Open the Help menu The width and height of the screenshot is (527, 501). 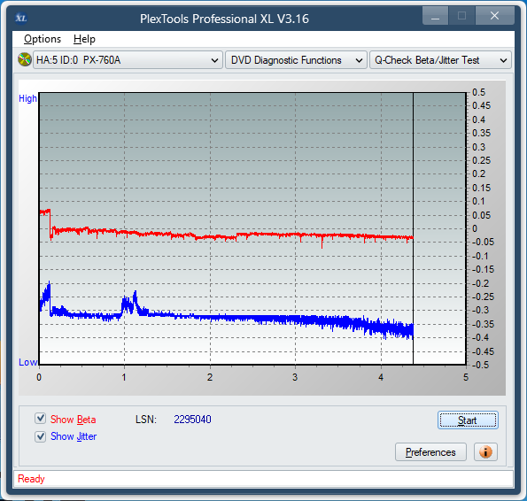[x=84, y=39]
